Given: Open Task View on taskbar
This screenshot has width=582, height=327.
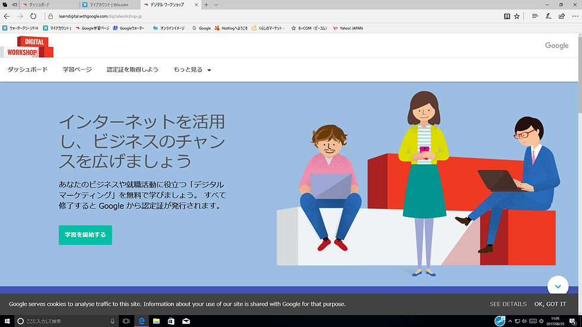Looking at the screenshot, I should tap(126, 321).
